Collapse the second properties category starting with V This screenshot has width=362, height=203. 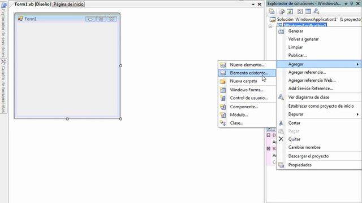click(269, 148)
